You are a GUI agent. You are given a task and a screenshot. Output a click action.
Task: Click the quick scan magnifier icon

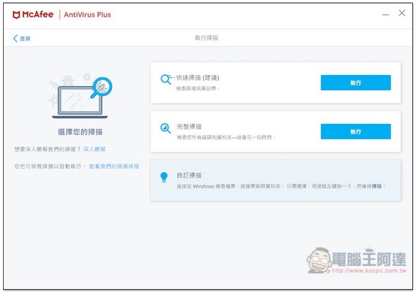166,79
